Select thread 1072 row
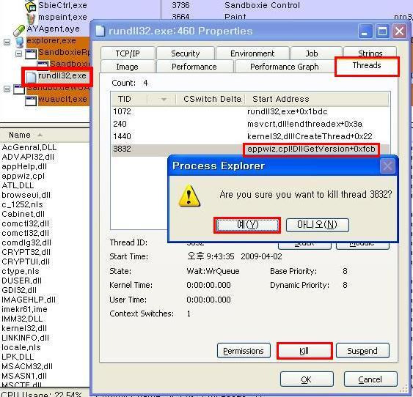The image size is (413, 397). [250, 111]
